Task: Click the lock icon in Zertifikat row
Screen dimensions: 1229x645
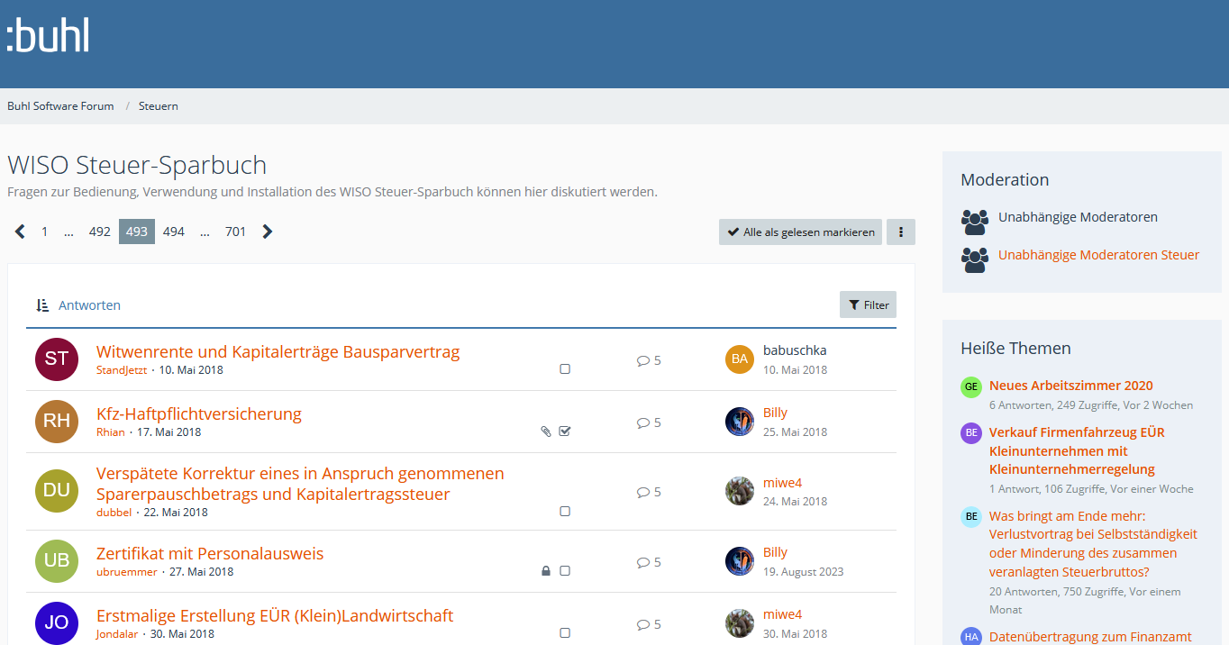Action: click(546, 571)
